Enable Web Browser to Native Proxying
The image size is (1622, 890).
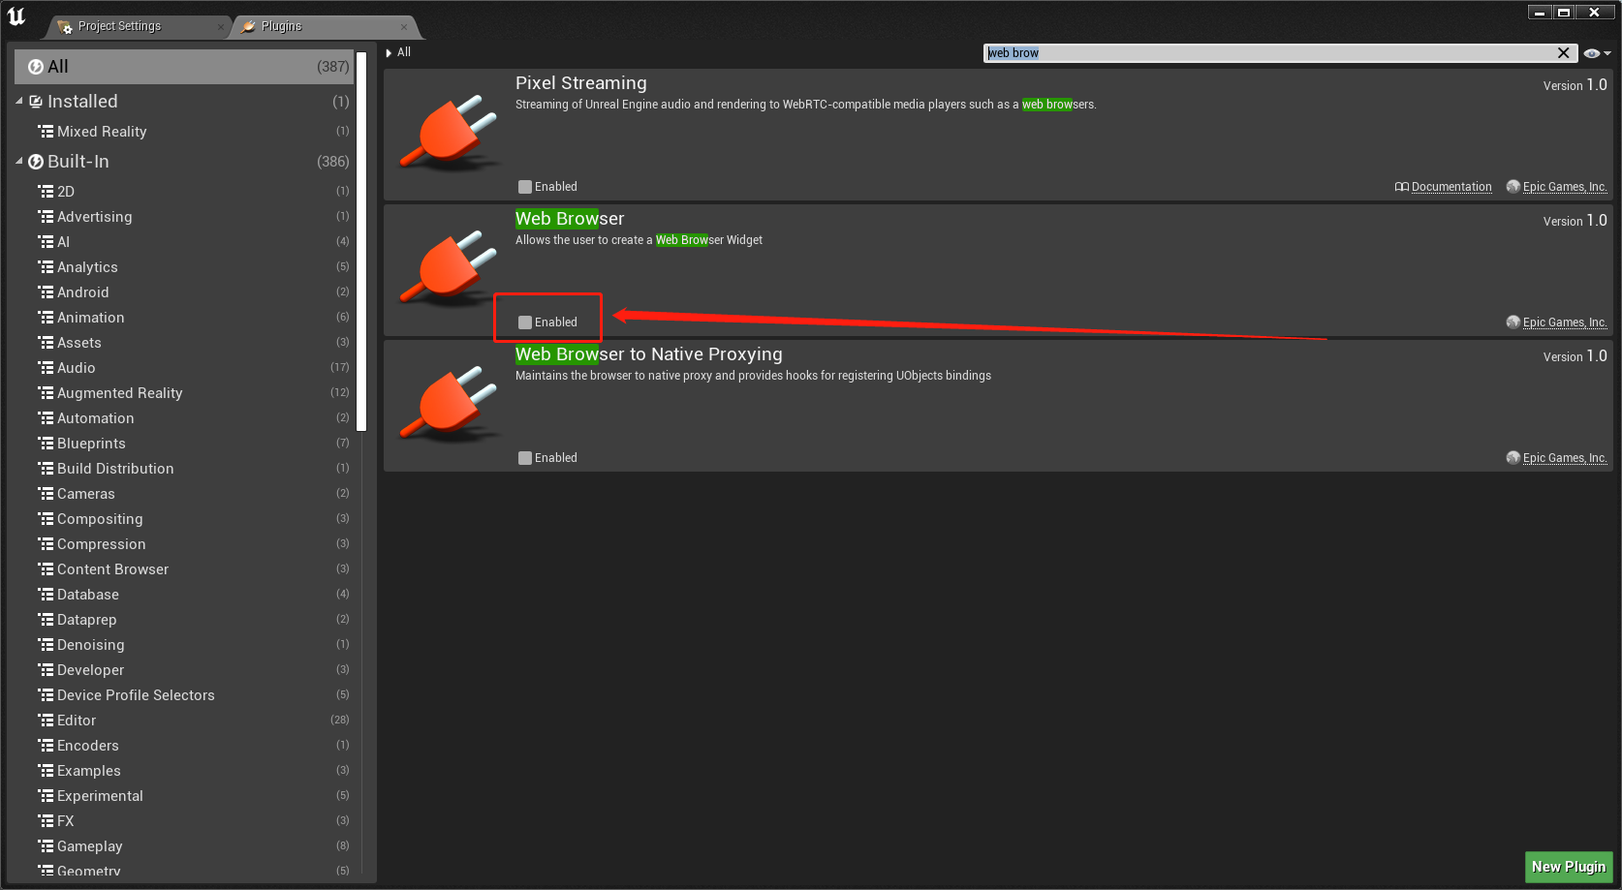(x=524, y=457)
